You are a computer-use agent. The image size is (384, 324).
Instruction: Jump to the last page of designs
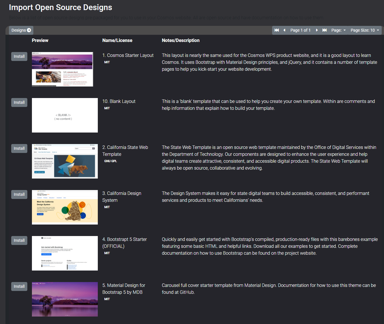click(324, 30)
